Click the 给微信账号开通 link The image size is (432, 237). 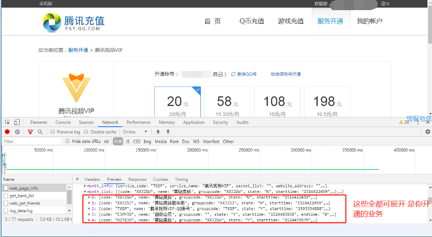pyautogui.click(x=286, y=74)
